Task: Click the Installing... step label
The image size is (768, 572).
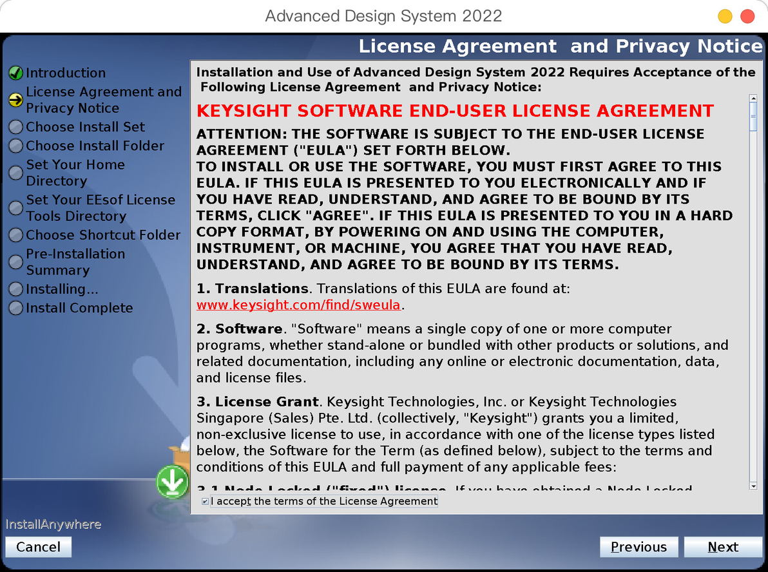Action: (62, 289)
